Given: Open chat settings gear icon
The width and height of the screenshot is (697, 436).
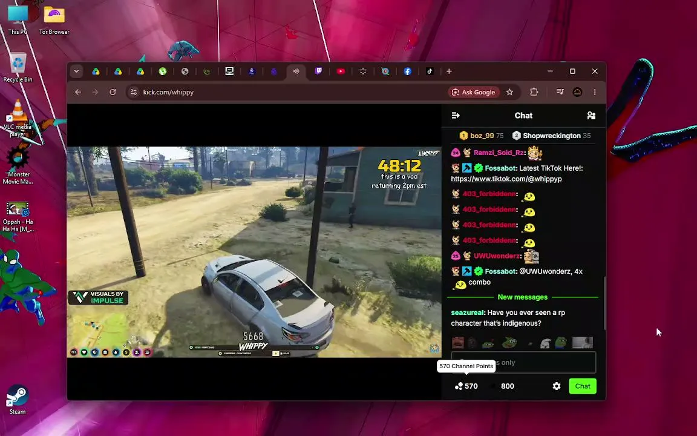Looking at the screenshot, I should (x=557, y=386).
